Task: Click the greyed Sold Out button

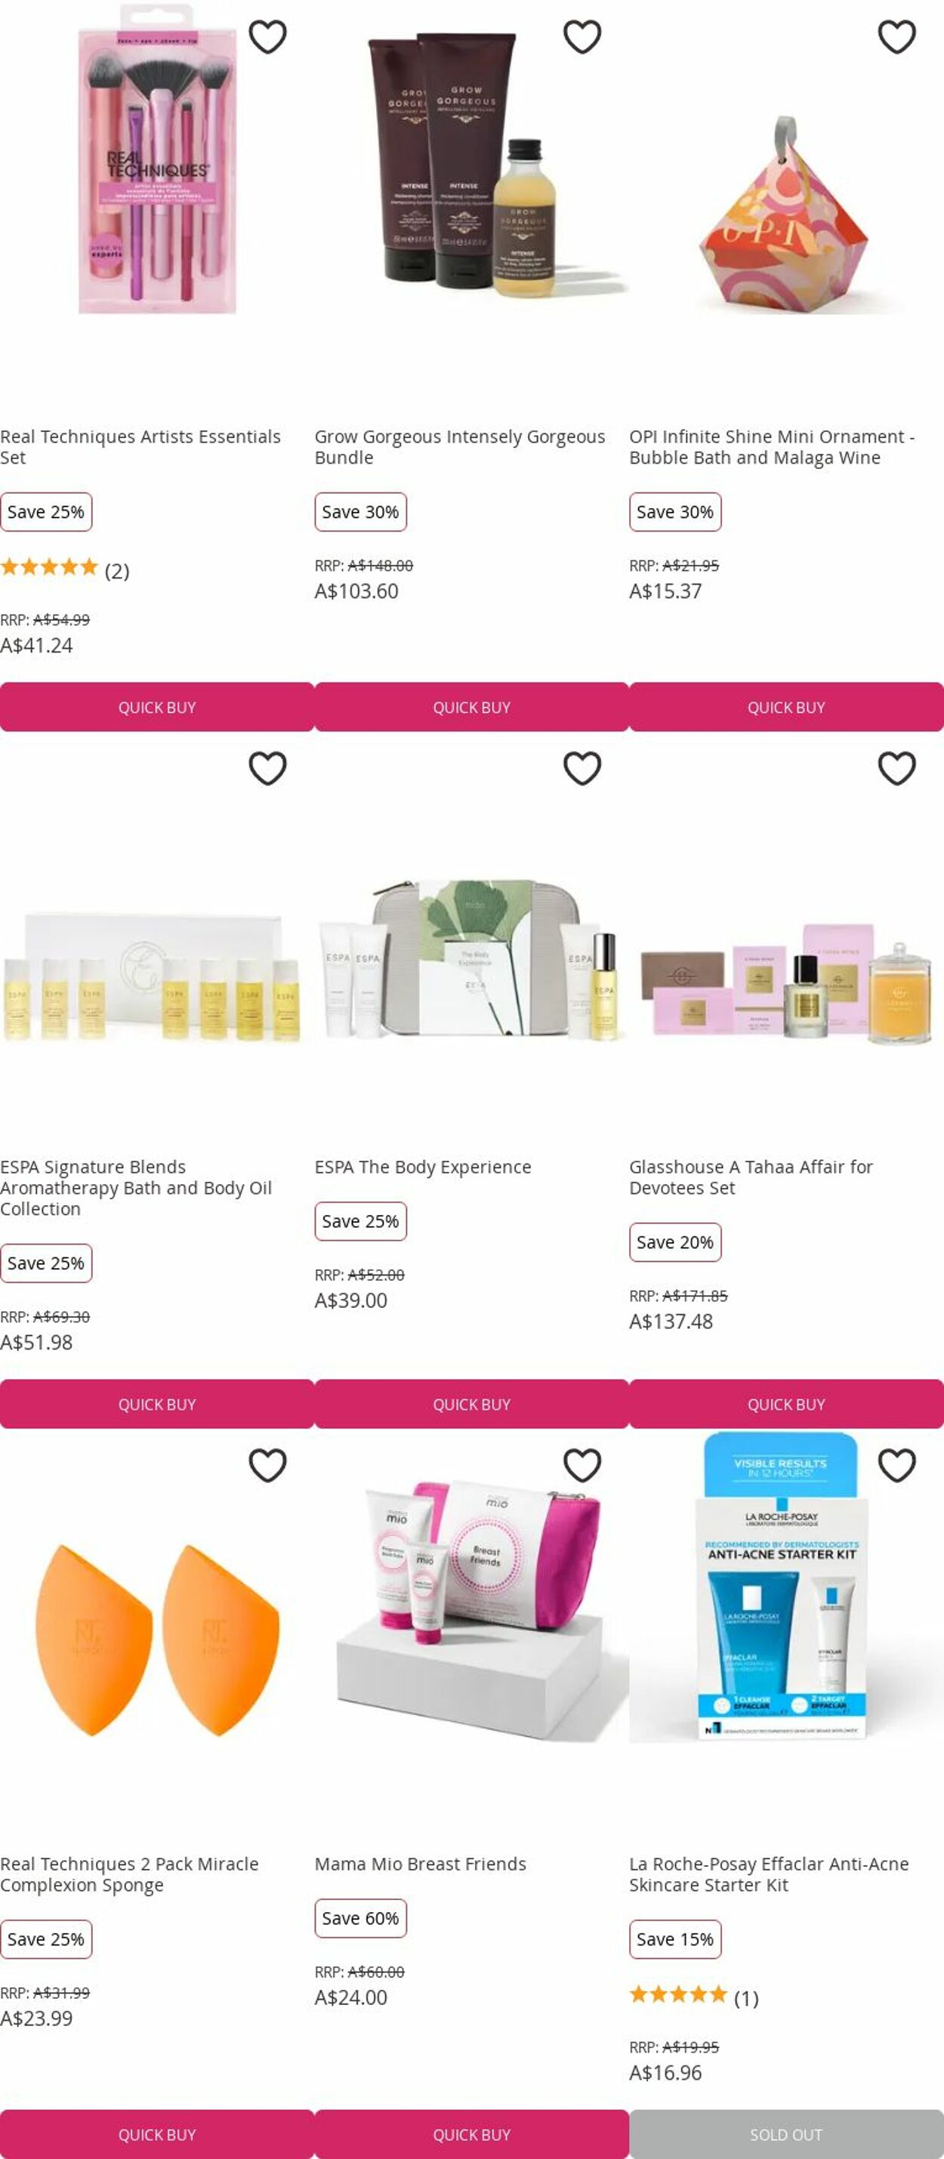Action: tap(786, 2134)
